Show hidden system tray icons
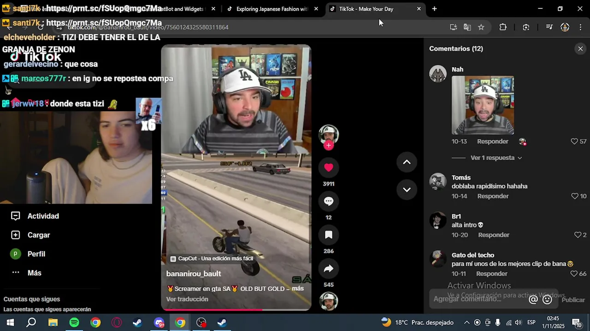590x331 pixels. (466, 323)
